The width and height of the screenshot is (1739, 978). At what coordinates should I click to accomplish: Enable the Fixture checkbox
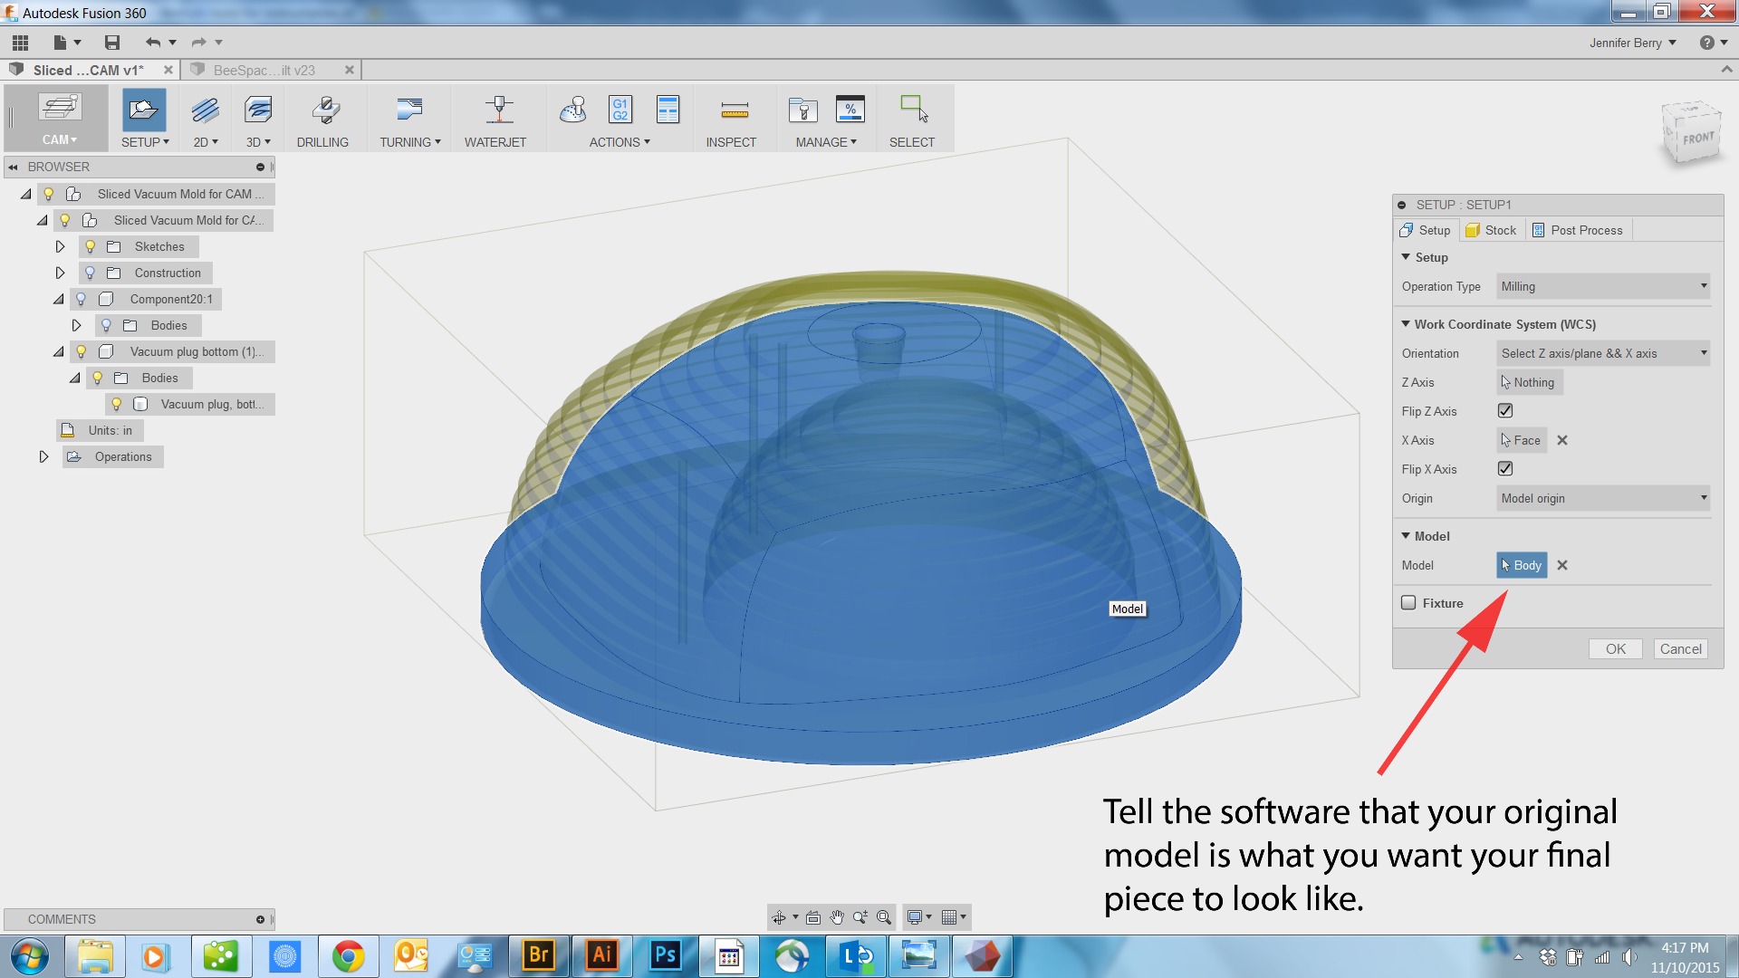[x=1409, y=603]
